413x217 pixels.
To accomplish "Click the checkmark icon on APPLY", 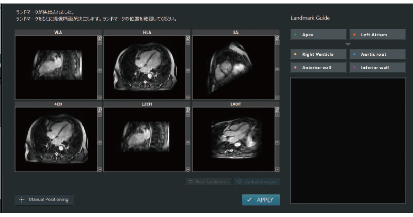I will (249, 200).
